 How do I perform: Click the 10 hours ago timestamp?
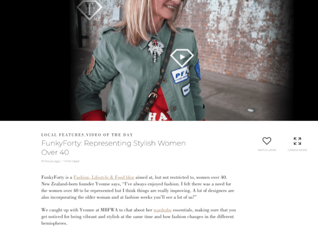51,161
